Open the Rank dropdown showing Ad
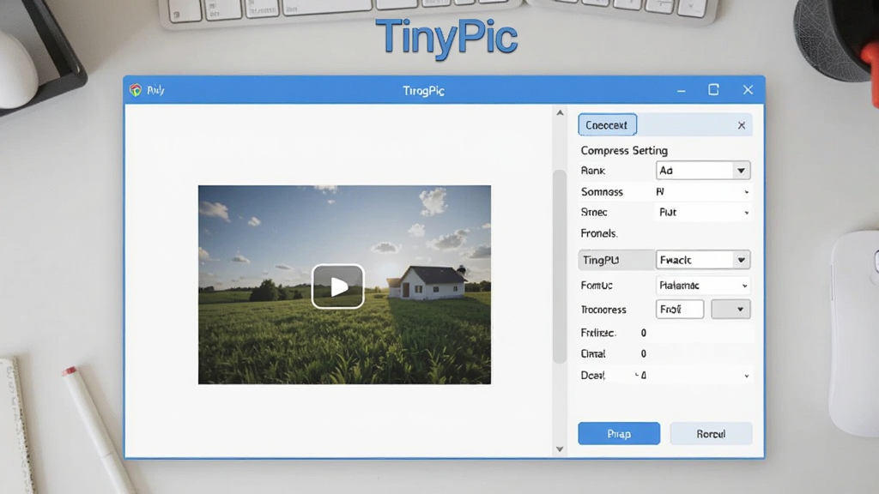 703,171
